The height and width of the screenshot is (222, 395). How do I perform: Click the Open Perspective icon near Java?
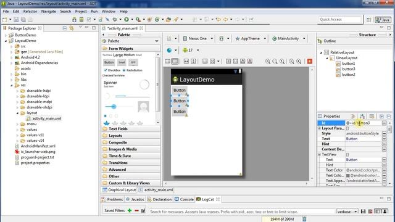[369, 20]
